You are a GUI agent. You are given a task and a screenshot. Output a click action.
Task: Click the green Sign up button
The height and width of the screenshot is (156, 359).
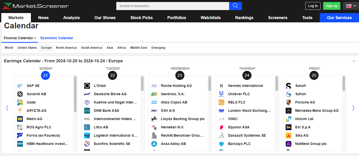332,6
